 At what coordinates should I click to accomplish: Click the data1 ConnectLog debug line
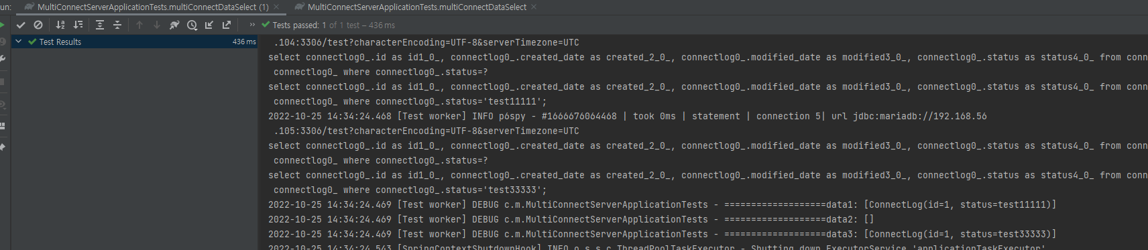[662, 205]
